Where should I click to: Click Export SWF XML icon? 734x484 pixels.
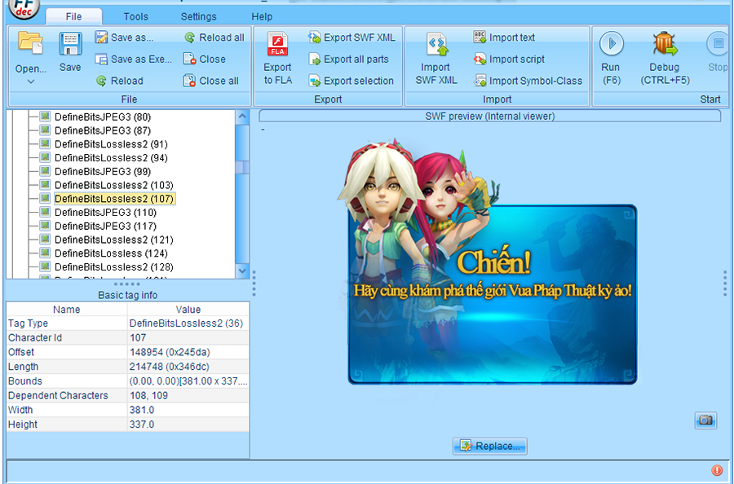pos(314,37)
